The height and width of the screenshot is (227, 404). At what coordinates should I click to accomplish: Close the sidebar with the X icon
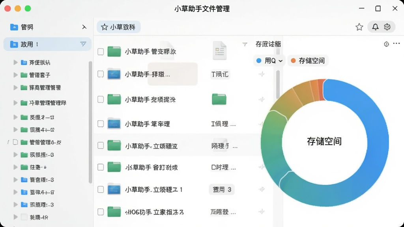pyautogui.click(x=84, y=27)
